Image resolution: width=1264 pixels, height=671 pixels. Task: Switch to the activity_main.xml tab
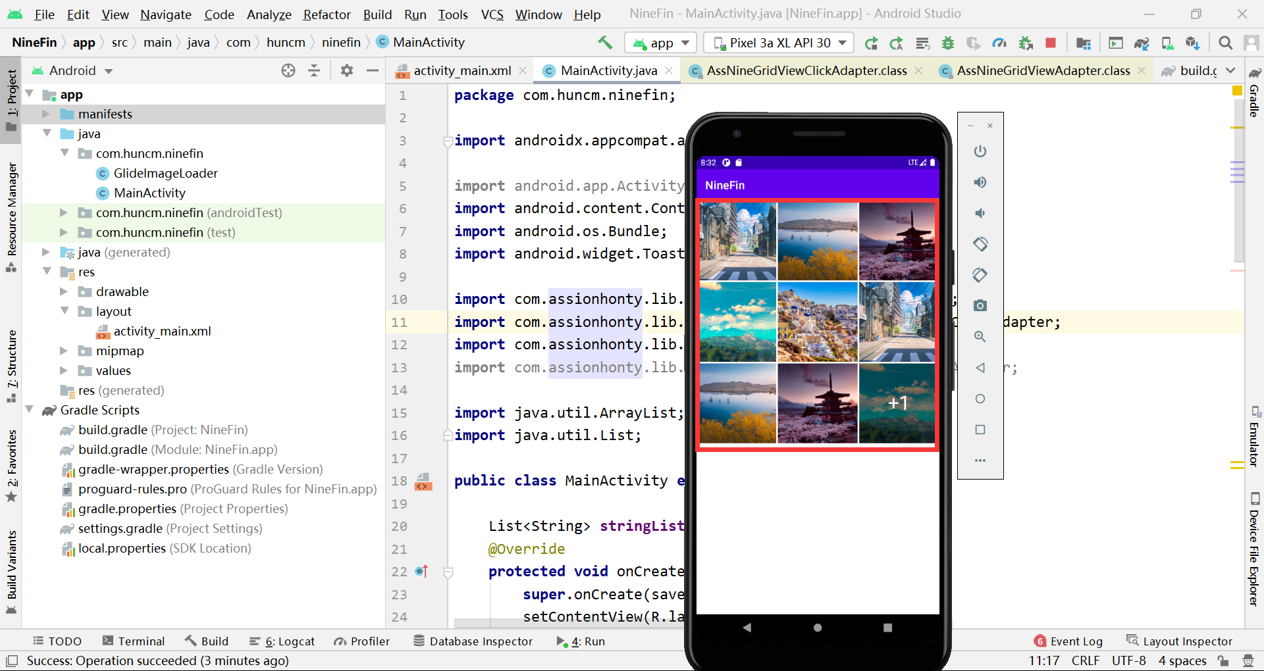point(461,70)
